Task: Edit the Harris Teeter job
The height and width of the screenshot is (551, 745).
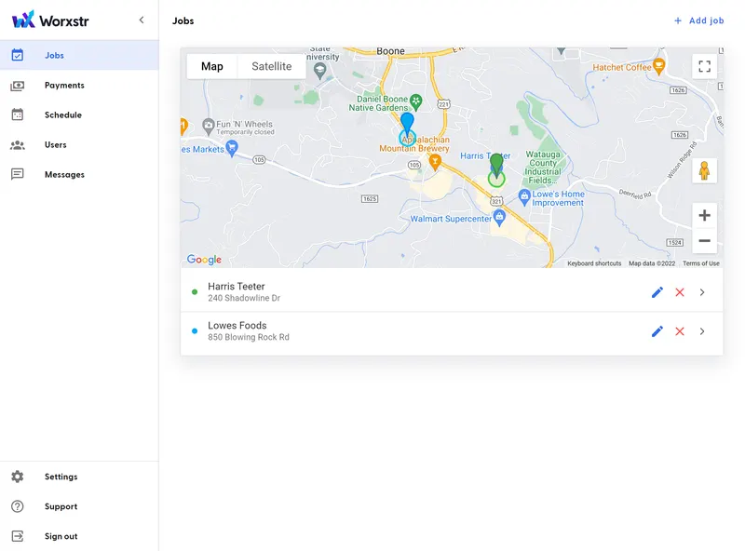Action: (x=657, y=292)
